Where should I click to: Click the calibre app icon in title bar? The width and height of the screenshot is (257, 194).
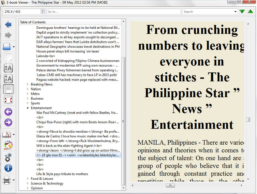tap(3, 2)
